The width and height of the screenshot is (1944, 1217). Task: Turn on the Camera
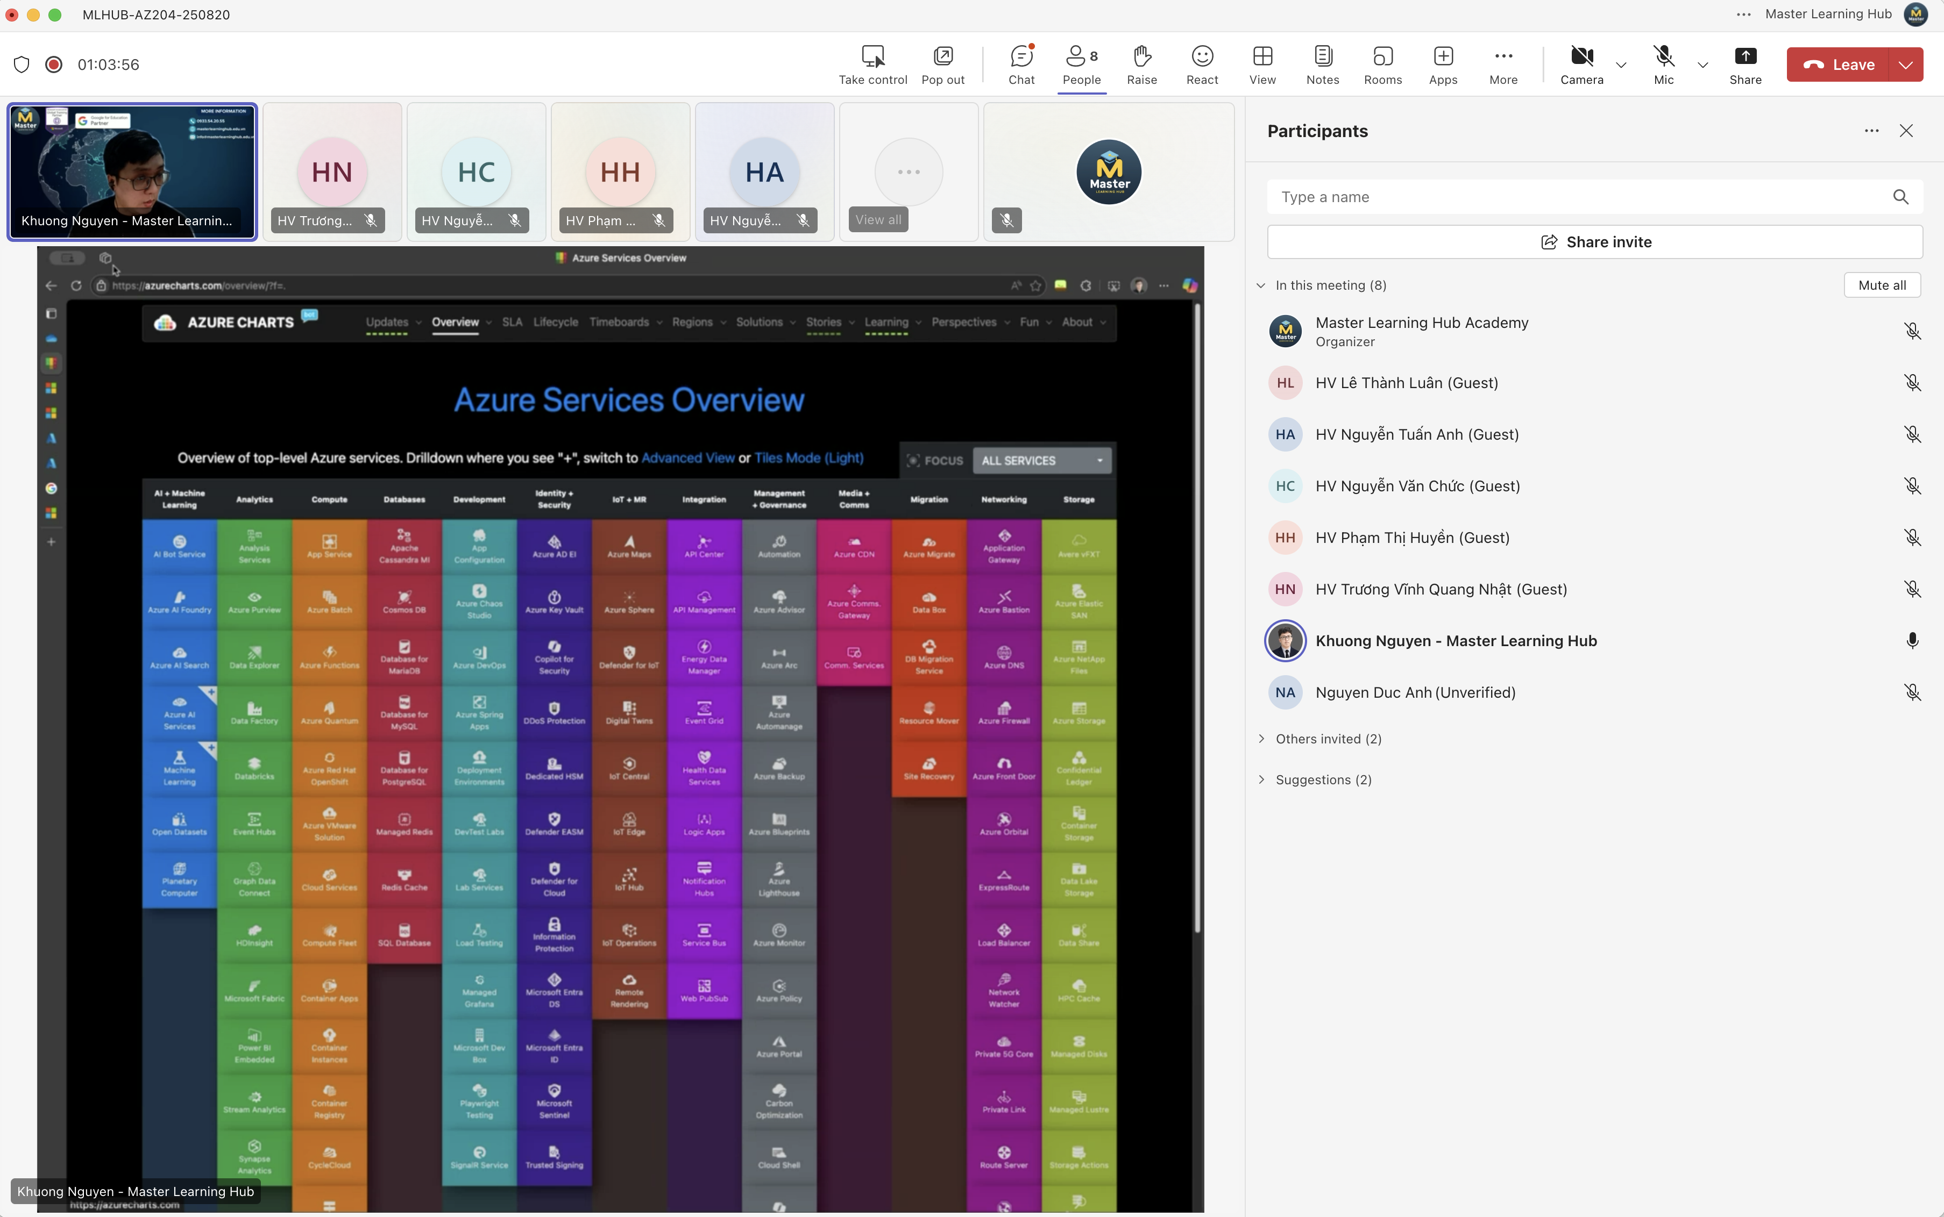1581,65
